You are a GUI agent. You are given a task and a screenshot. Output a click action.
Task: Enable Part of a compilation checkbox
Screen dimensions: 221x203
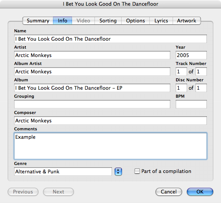tap(137, 171)
